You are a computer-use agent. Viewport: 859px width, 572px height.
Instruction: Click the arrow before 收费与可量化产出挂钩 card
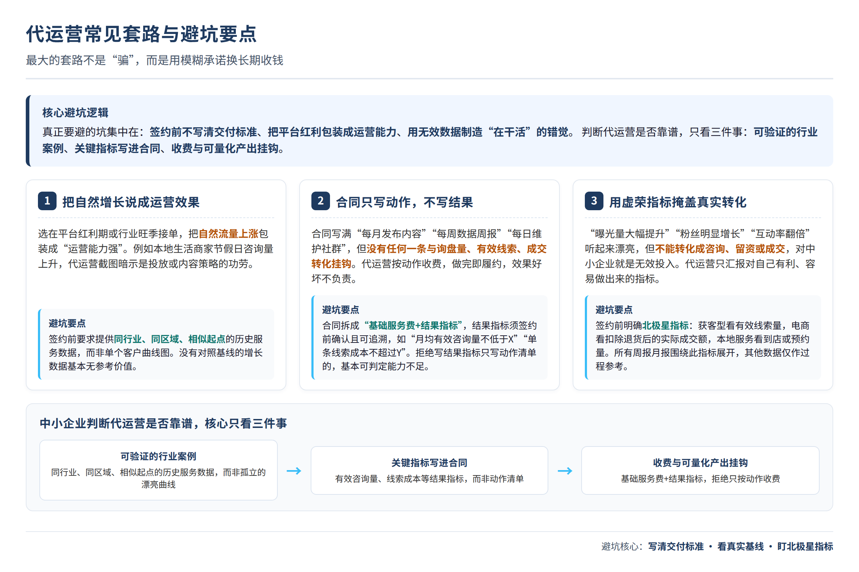coord(565,471)
